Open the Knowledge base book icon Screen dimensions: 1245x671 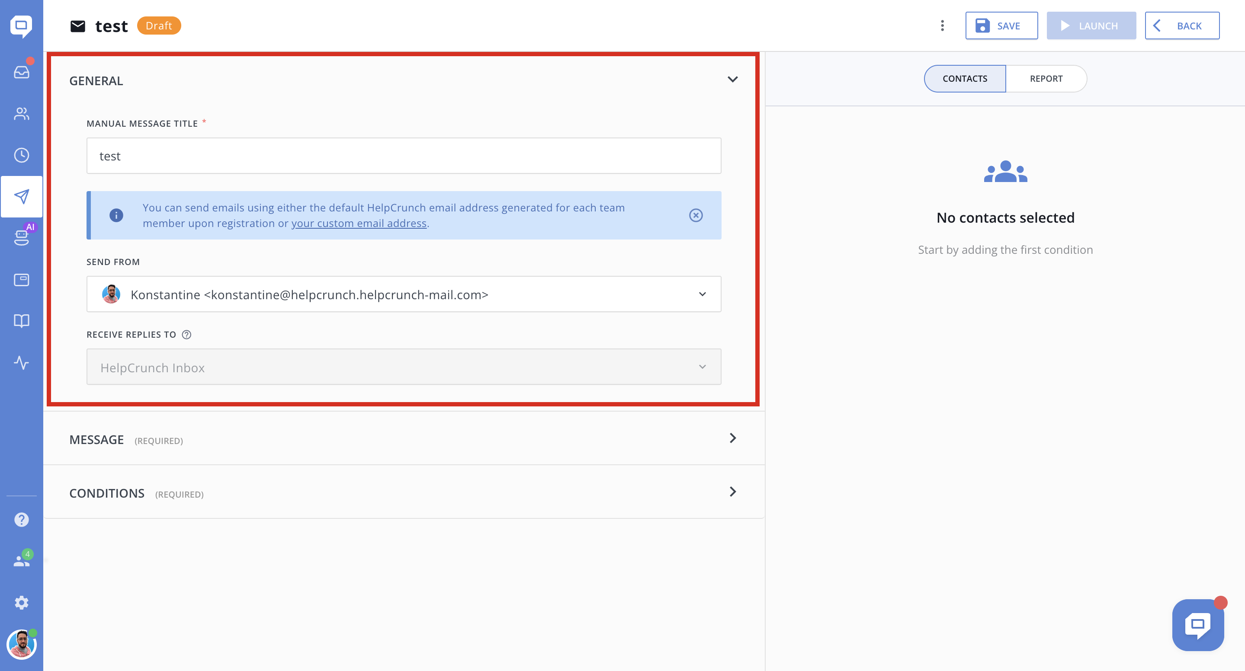pyautogui.click(x=21, y=321)
